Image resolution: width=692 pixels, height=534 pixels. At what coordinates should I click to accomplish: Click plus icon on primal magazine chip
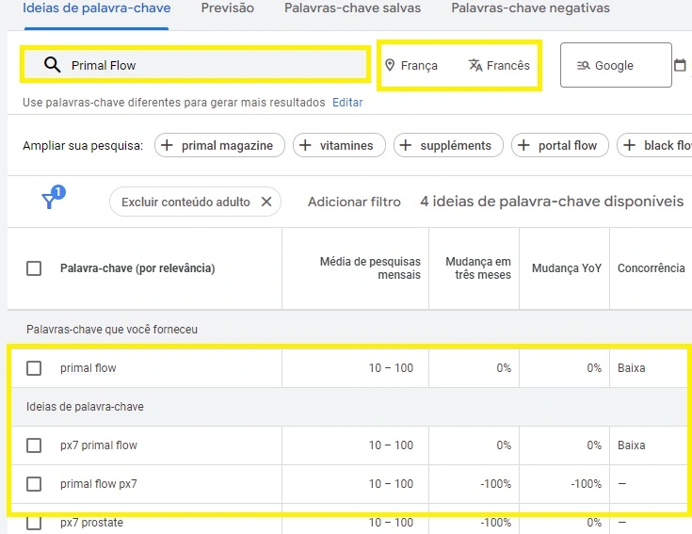167,145
